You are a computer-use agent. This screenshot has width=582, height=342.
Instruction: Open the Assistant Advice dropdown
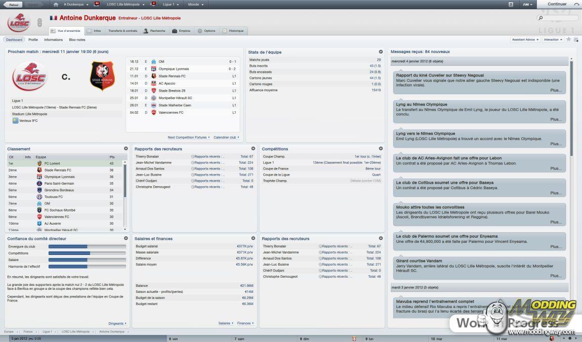click(x=525, y=39)
